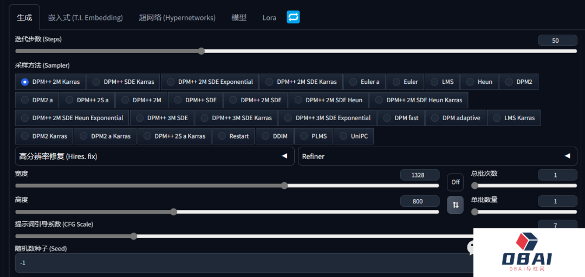Open the Hypernetworks tab
This screenshot has height=277, width=585.
177,17
